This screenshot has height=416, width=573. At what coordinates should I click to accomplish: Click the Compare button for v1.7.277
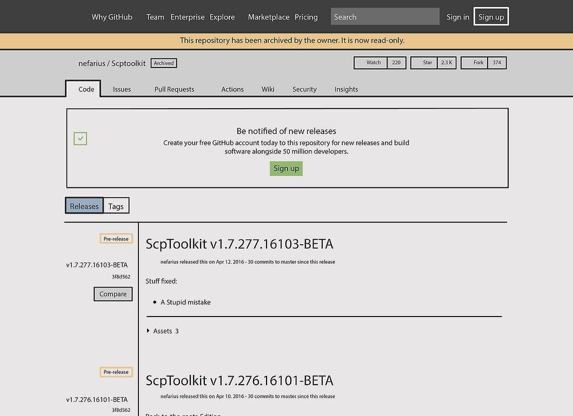pyautogui.click(x=113, y=294)
